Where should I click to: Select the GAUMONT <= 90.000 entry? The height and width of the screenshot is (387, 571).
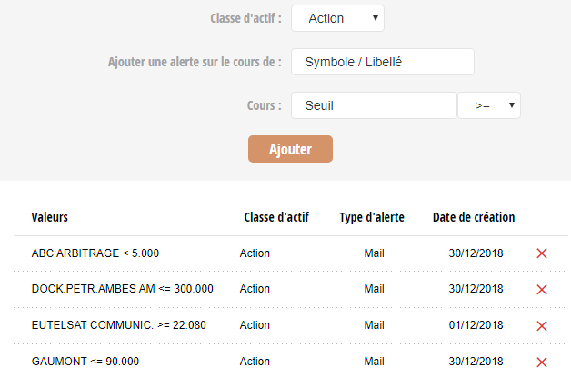pos(291,362)
